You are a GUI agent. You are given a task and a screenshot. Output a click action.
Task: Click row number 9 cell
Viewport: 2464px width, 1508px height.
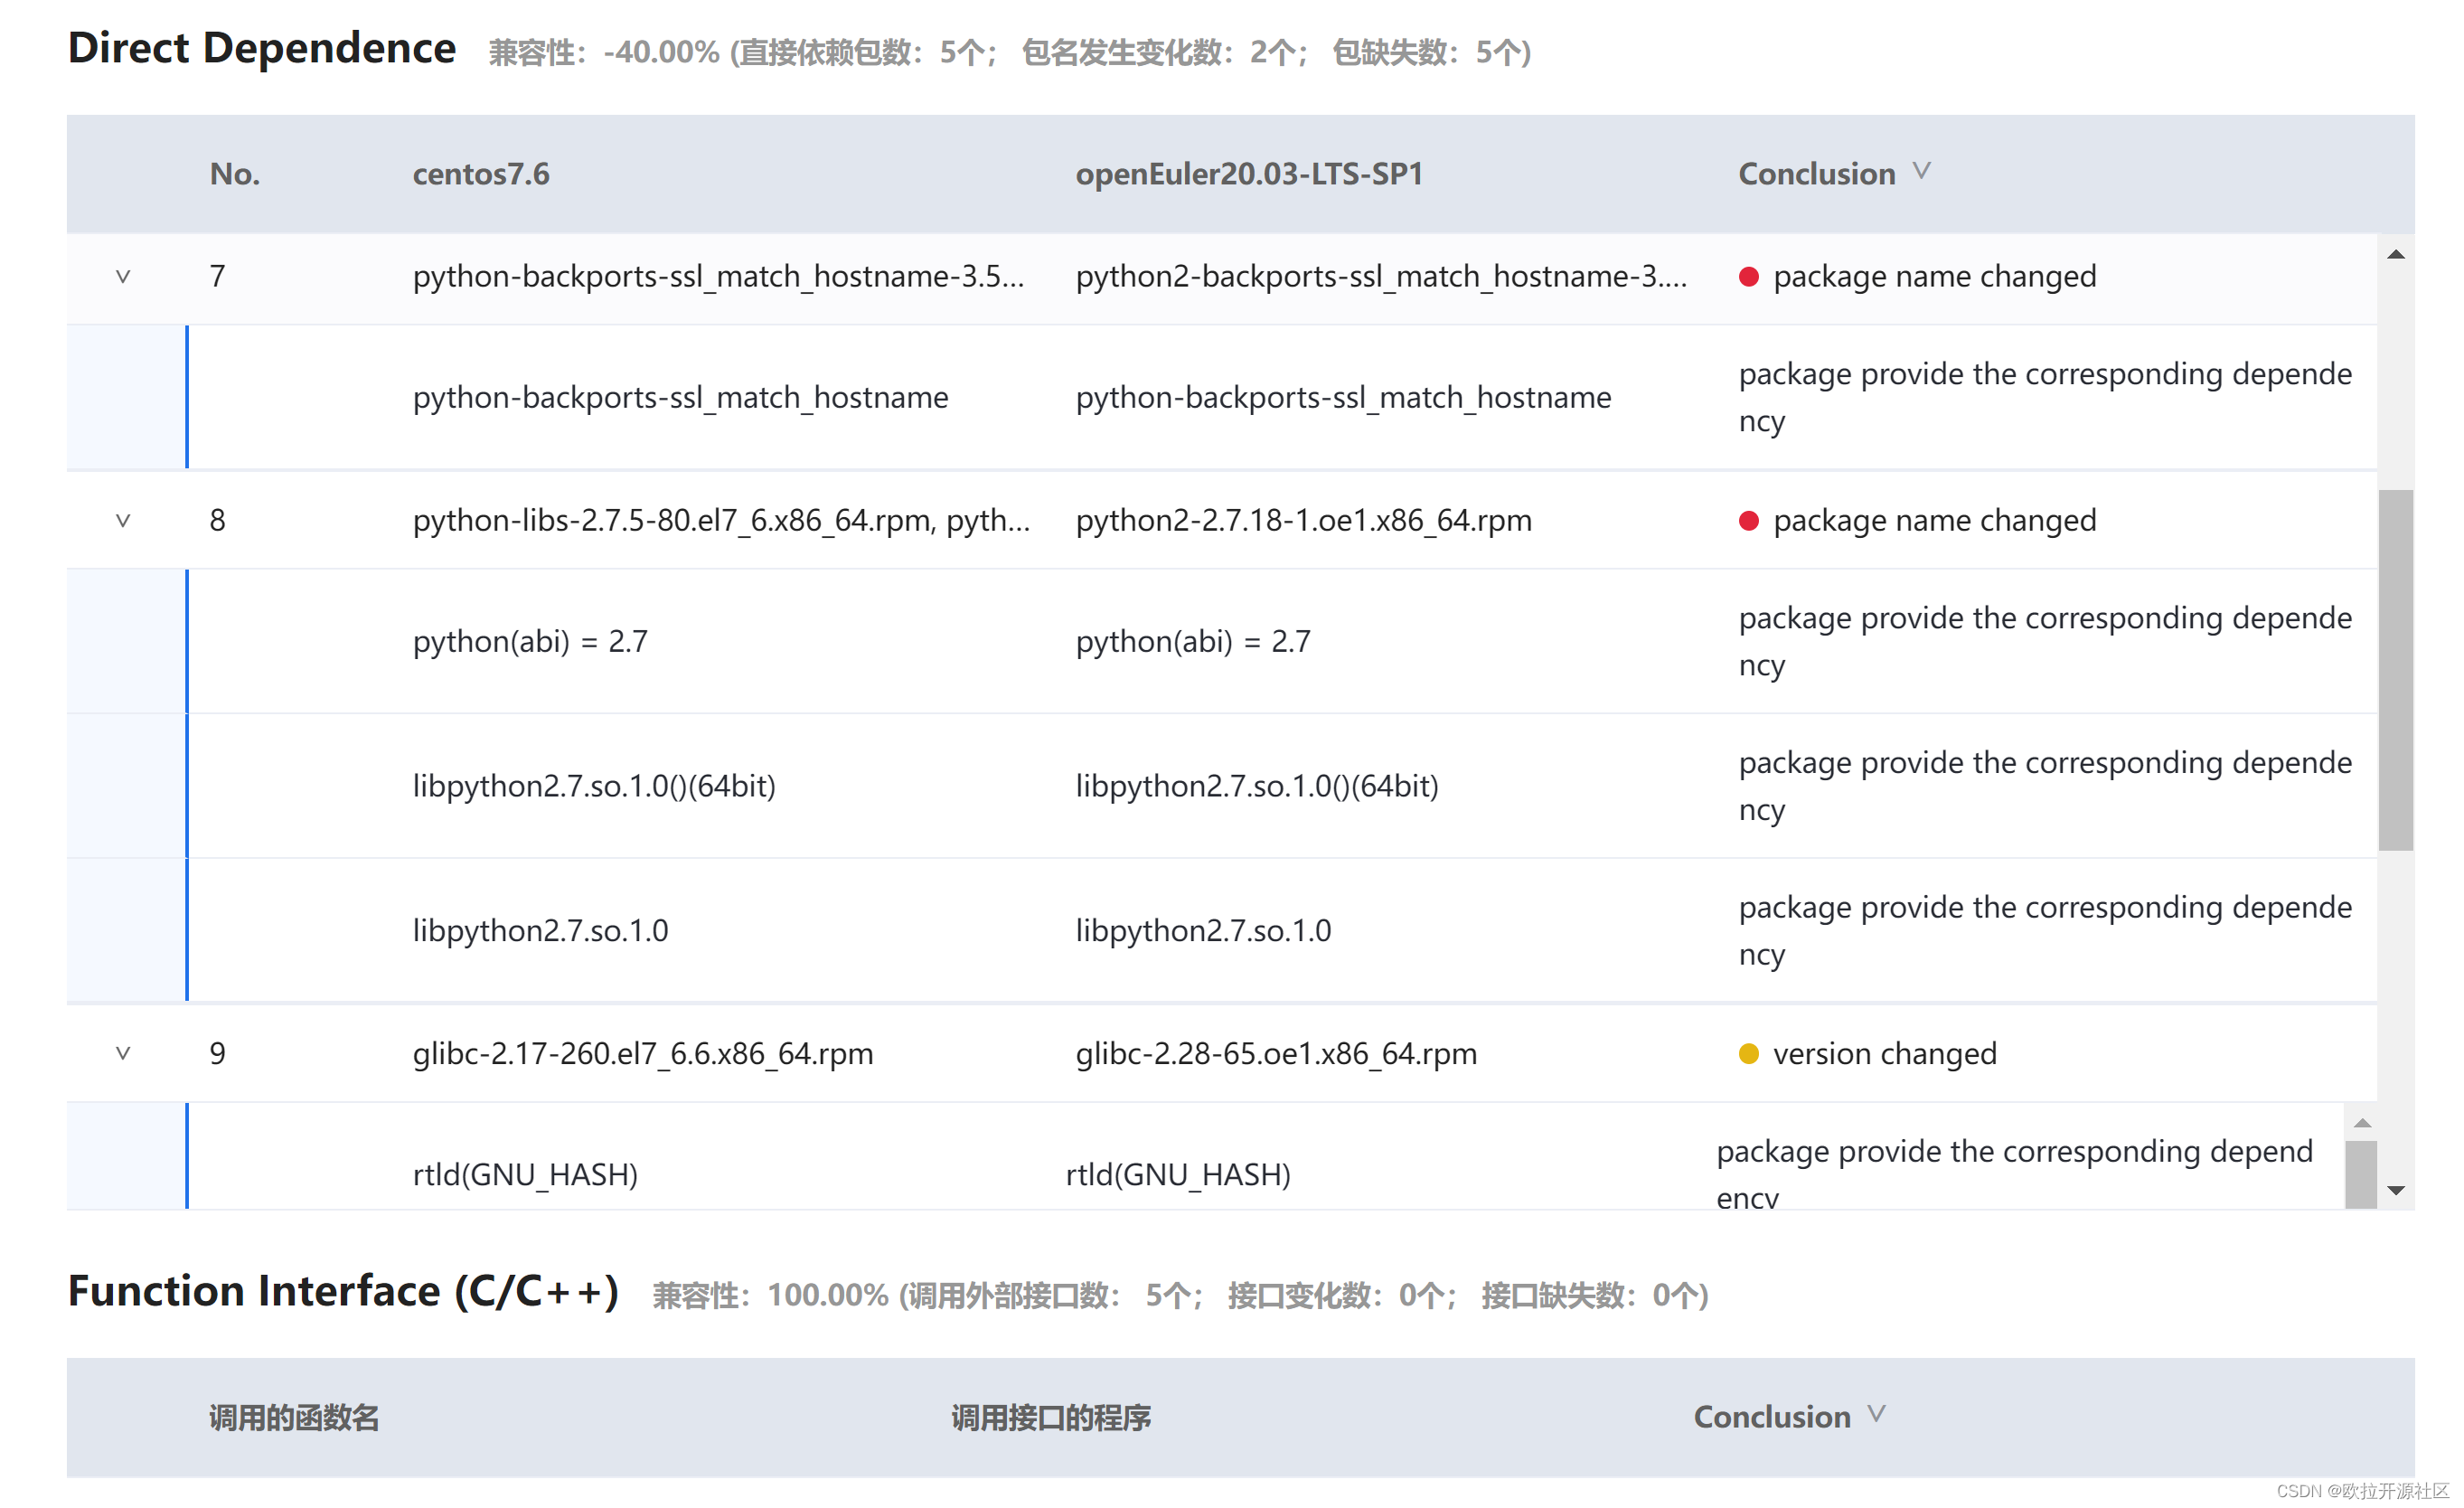[x=217, y=1054]
